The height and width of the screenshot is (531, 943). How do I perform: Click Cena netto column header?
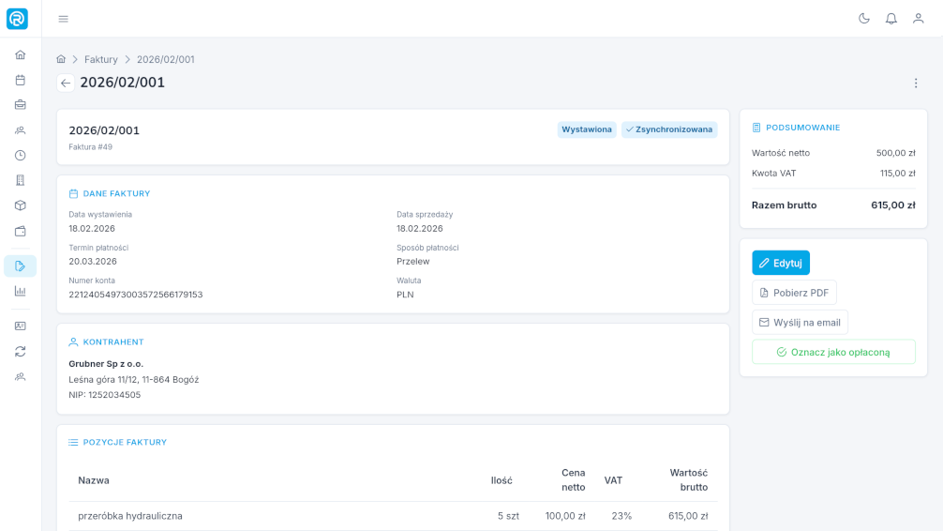pyautogui.click(x=573, y=480)
